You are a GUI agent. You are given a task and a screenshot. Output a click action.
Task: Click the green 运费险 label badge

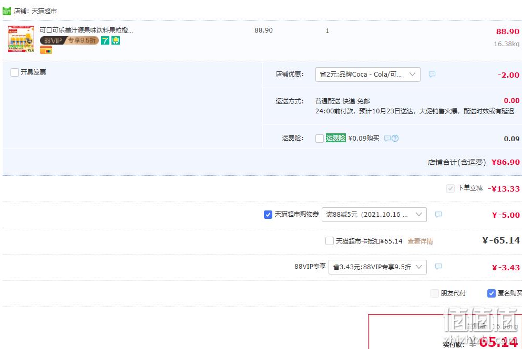[x=335, y=138]
